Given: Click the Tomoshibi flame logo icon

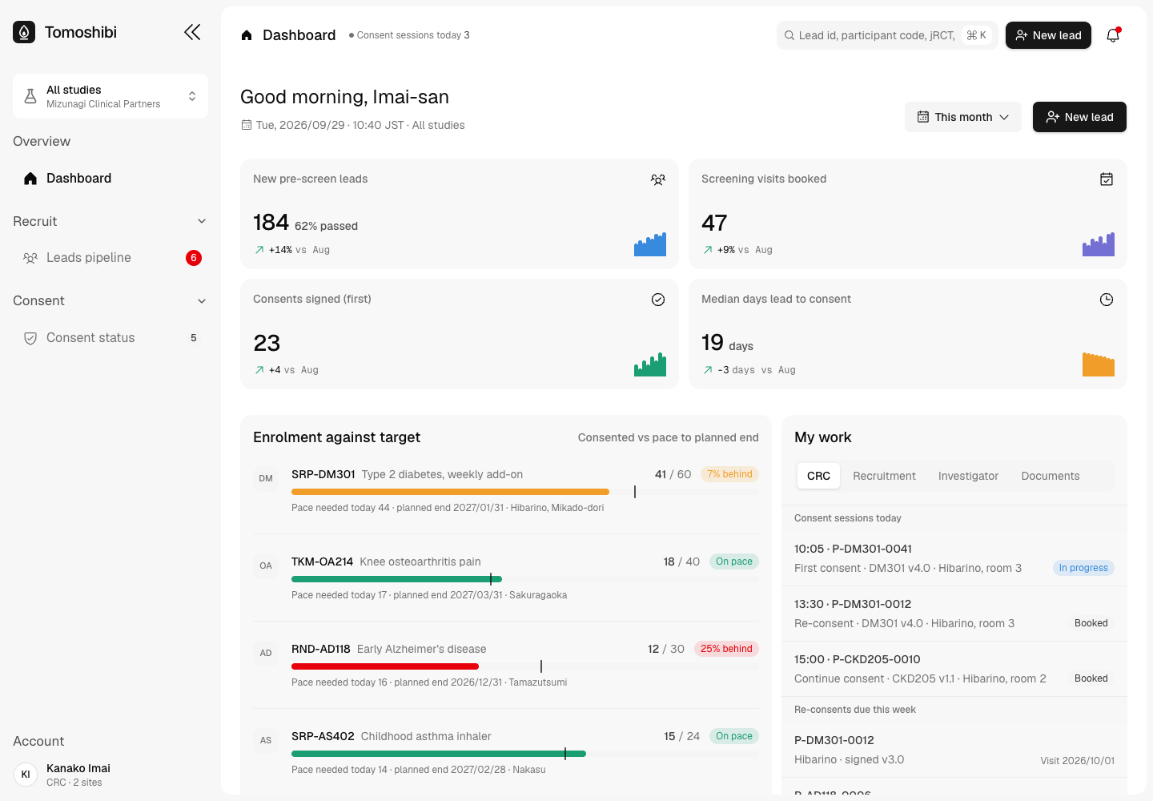Looking at the screenshot, I should [x=24, y=32].
